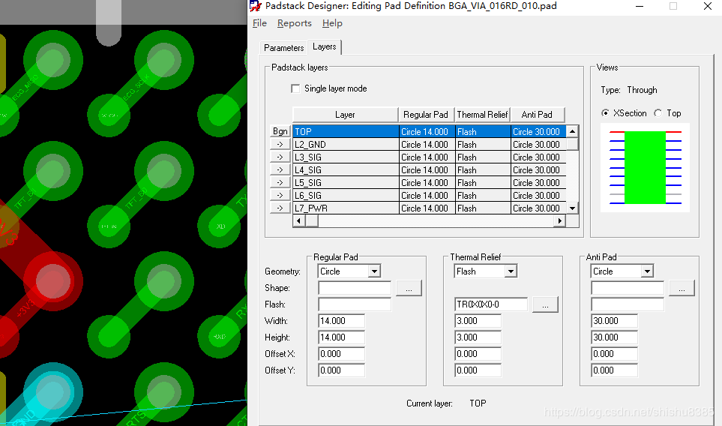Select the XSection view radio button
Screen dimensions: 722x426
(x=606, y=112)
